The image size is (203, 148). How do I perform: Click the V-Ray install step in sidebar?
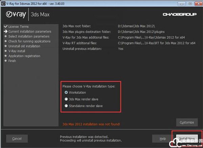point(17,51)
